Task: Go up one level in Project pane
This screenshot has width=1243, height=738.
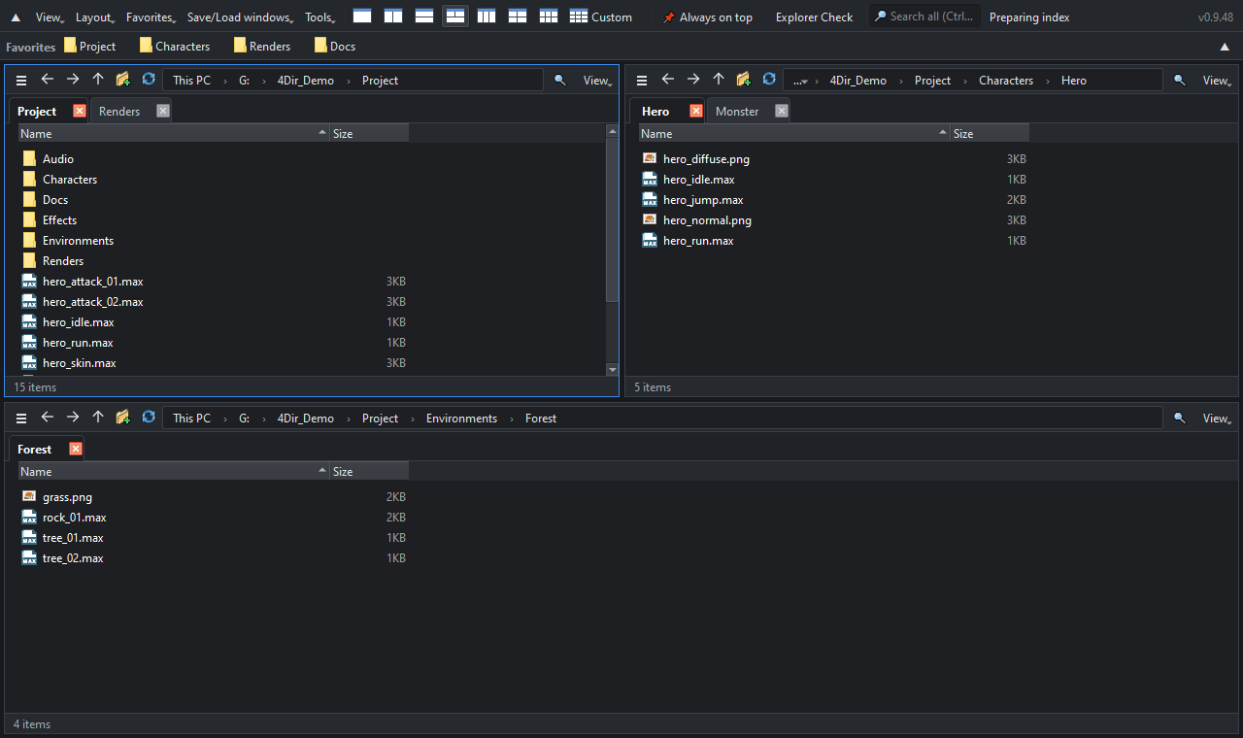Action: pyautogui.click(x=98, y=80)
